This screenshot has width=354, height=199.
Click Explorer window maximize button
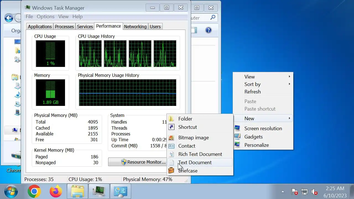click(197, 8)
